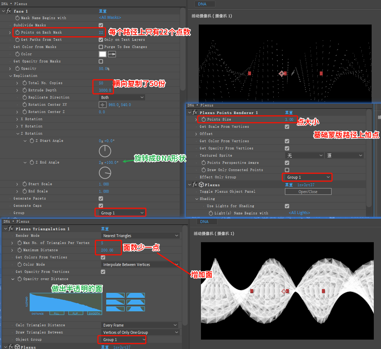Open Draw Triangles Between dropdown
This screenshot has height=349, width=381.
point(140,332)
